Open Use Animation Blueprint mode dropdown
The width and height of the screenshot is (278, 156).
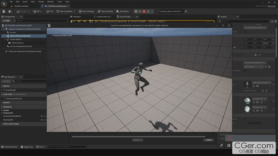pyautogui.click(x=255, y=63)
